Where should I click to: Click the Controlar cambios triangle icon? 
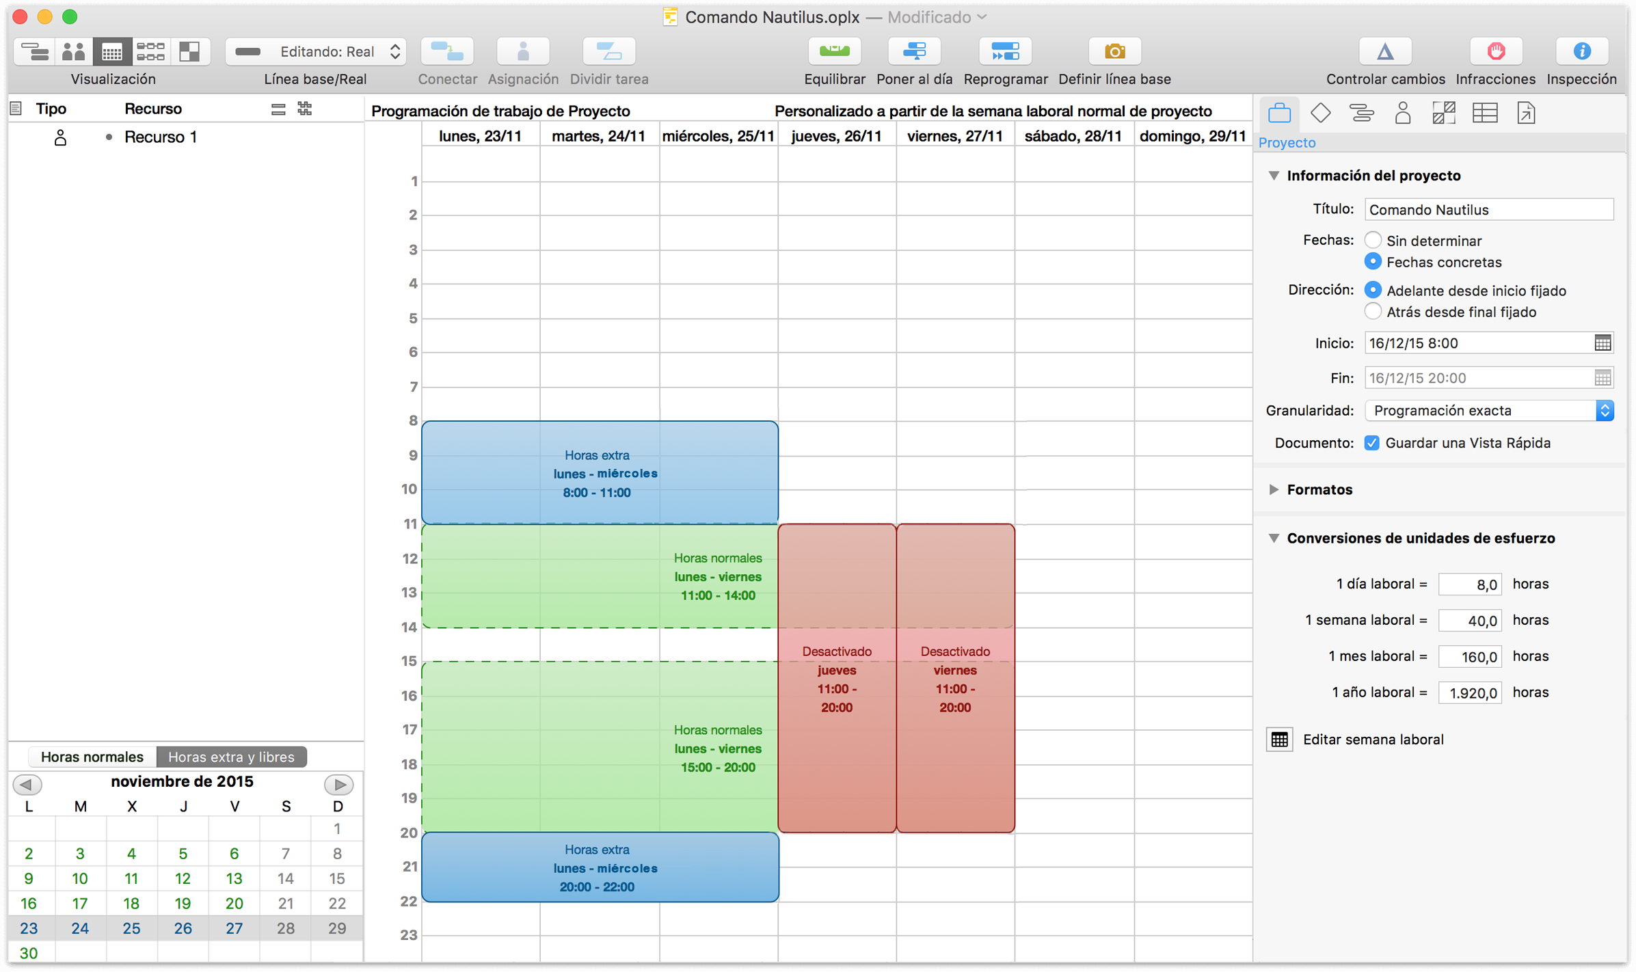(x=1384, y=52)
